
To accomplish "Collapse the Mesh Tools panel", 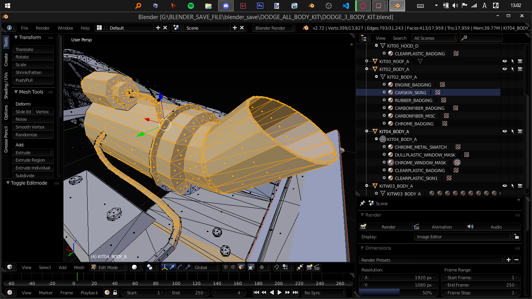I will point(16,92).
